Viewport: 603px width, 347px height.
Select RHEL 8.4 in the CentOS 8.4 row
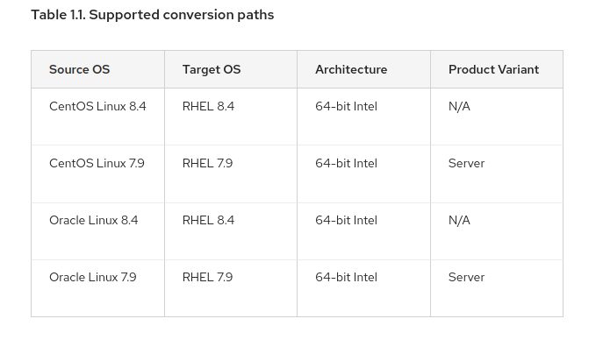[x=208, y=106]
